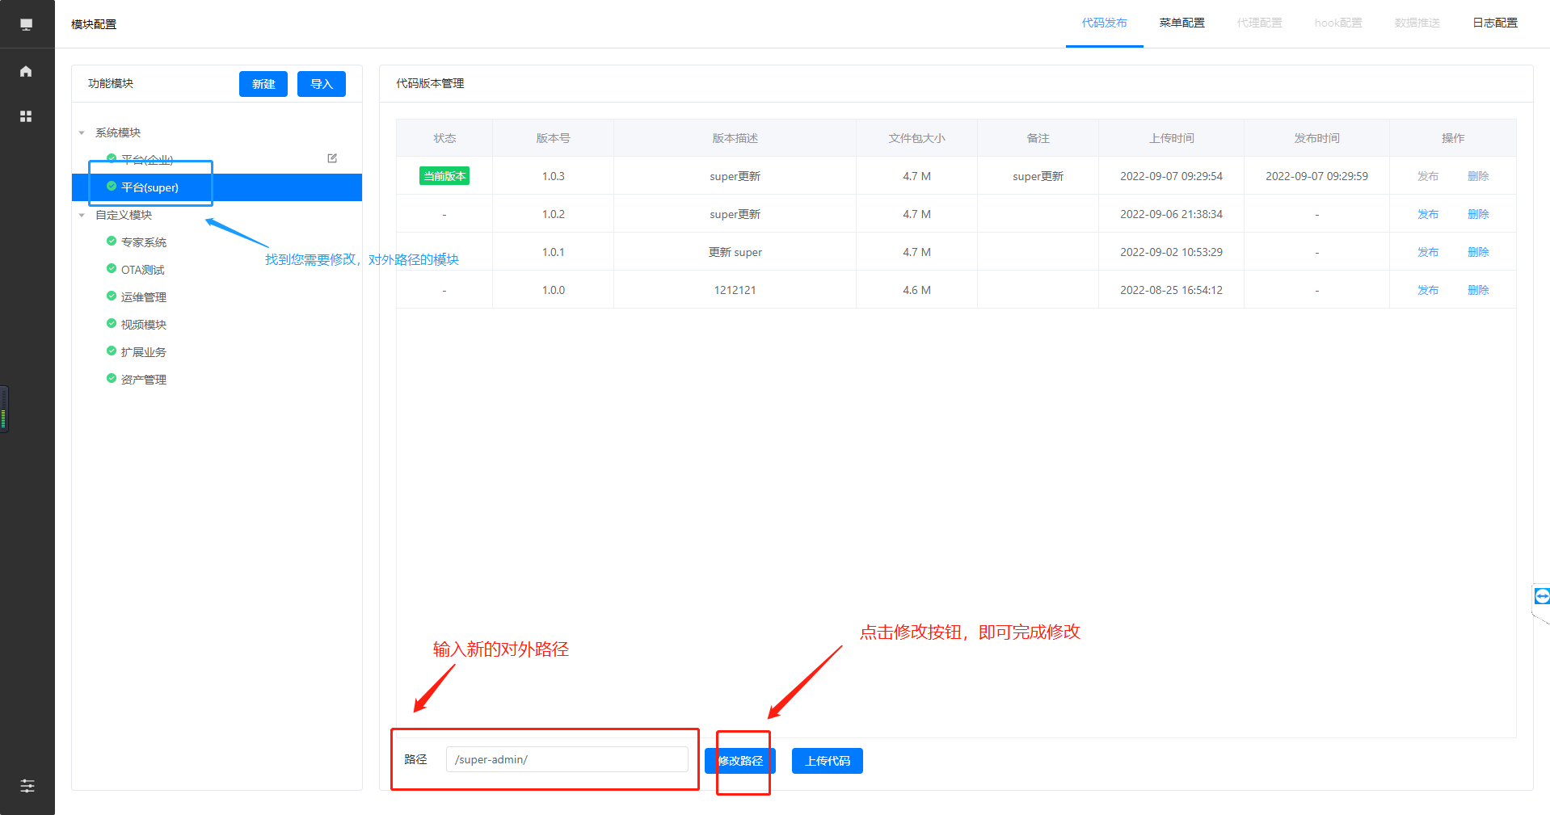Click the 导入 button
The height and width of the screenshot is (815, 1550).
[x=321, y=84]
